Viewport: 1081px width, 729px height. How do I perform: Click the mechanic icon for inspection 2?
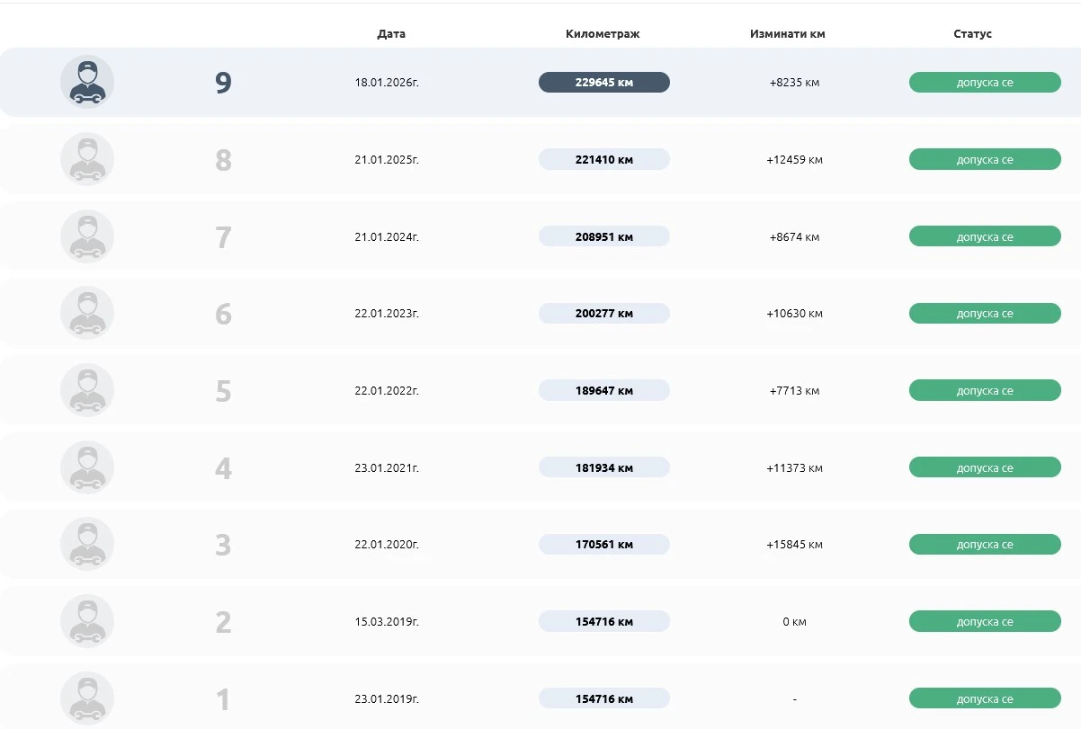(87, 622)
